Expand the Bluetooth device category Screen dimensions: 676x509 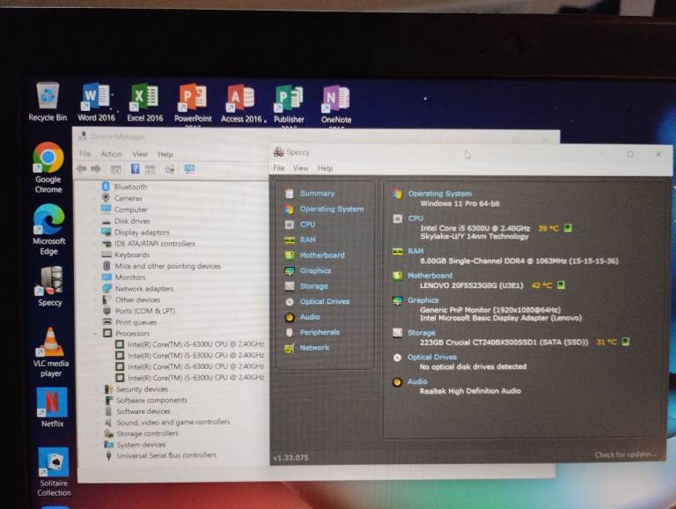point(96,187)
